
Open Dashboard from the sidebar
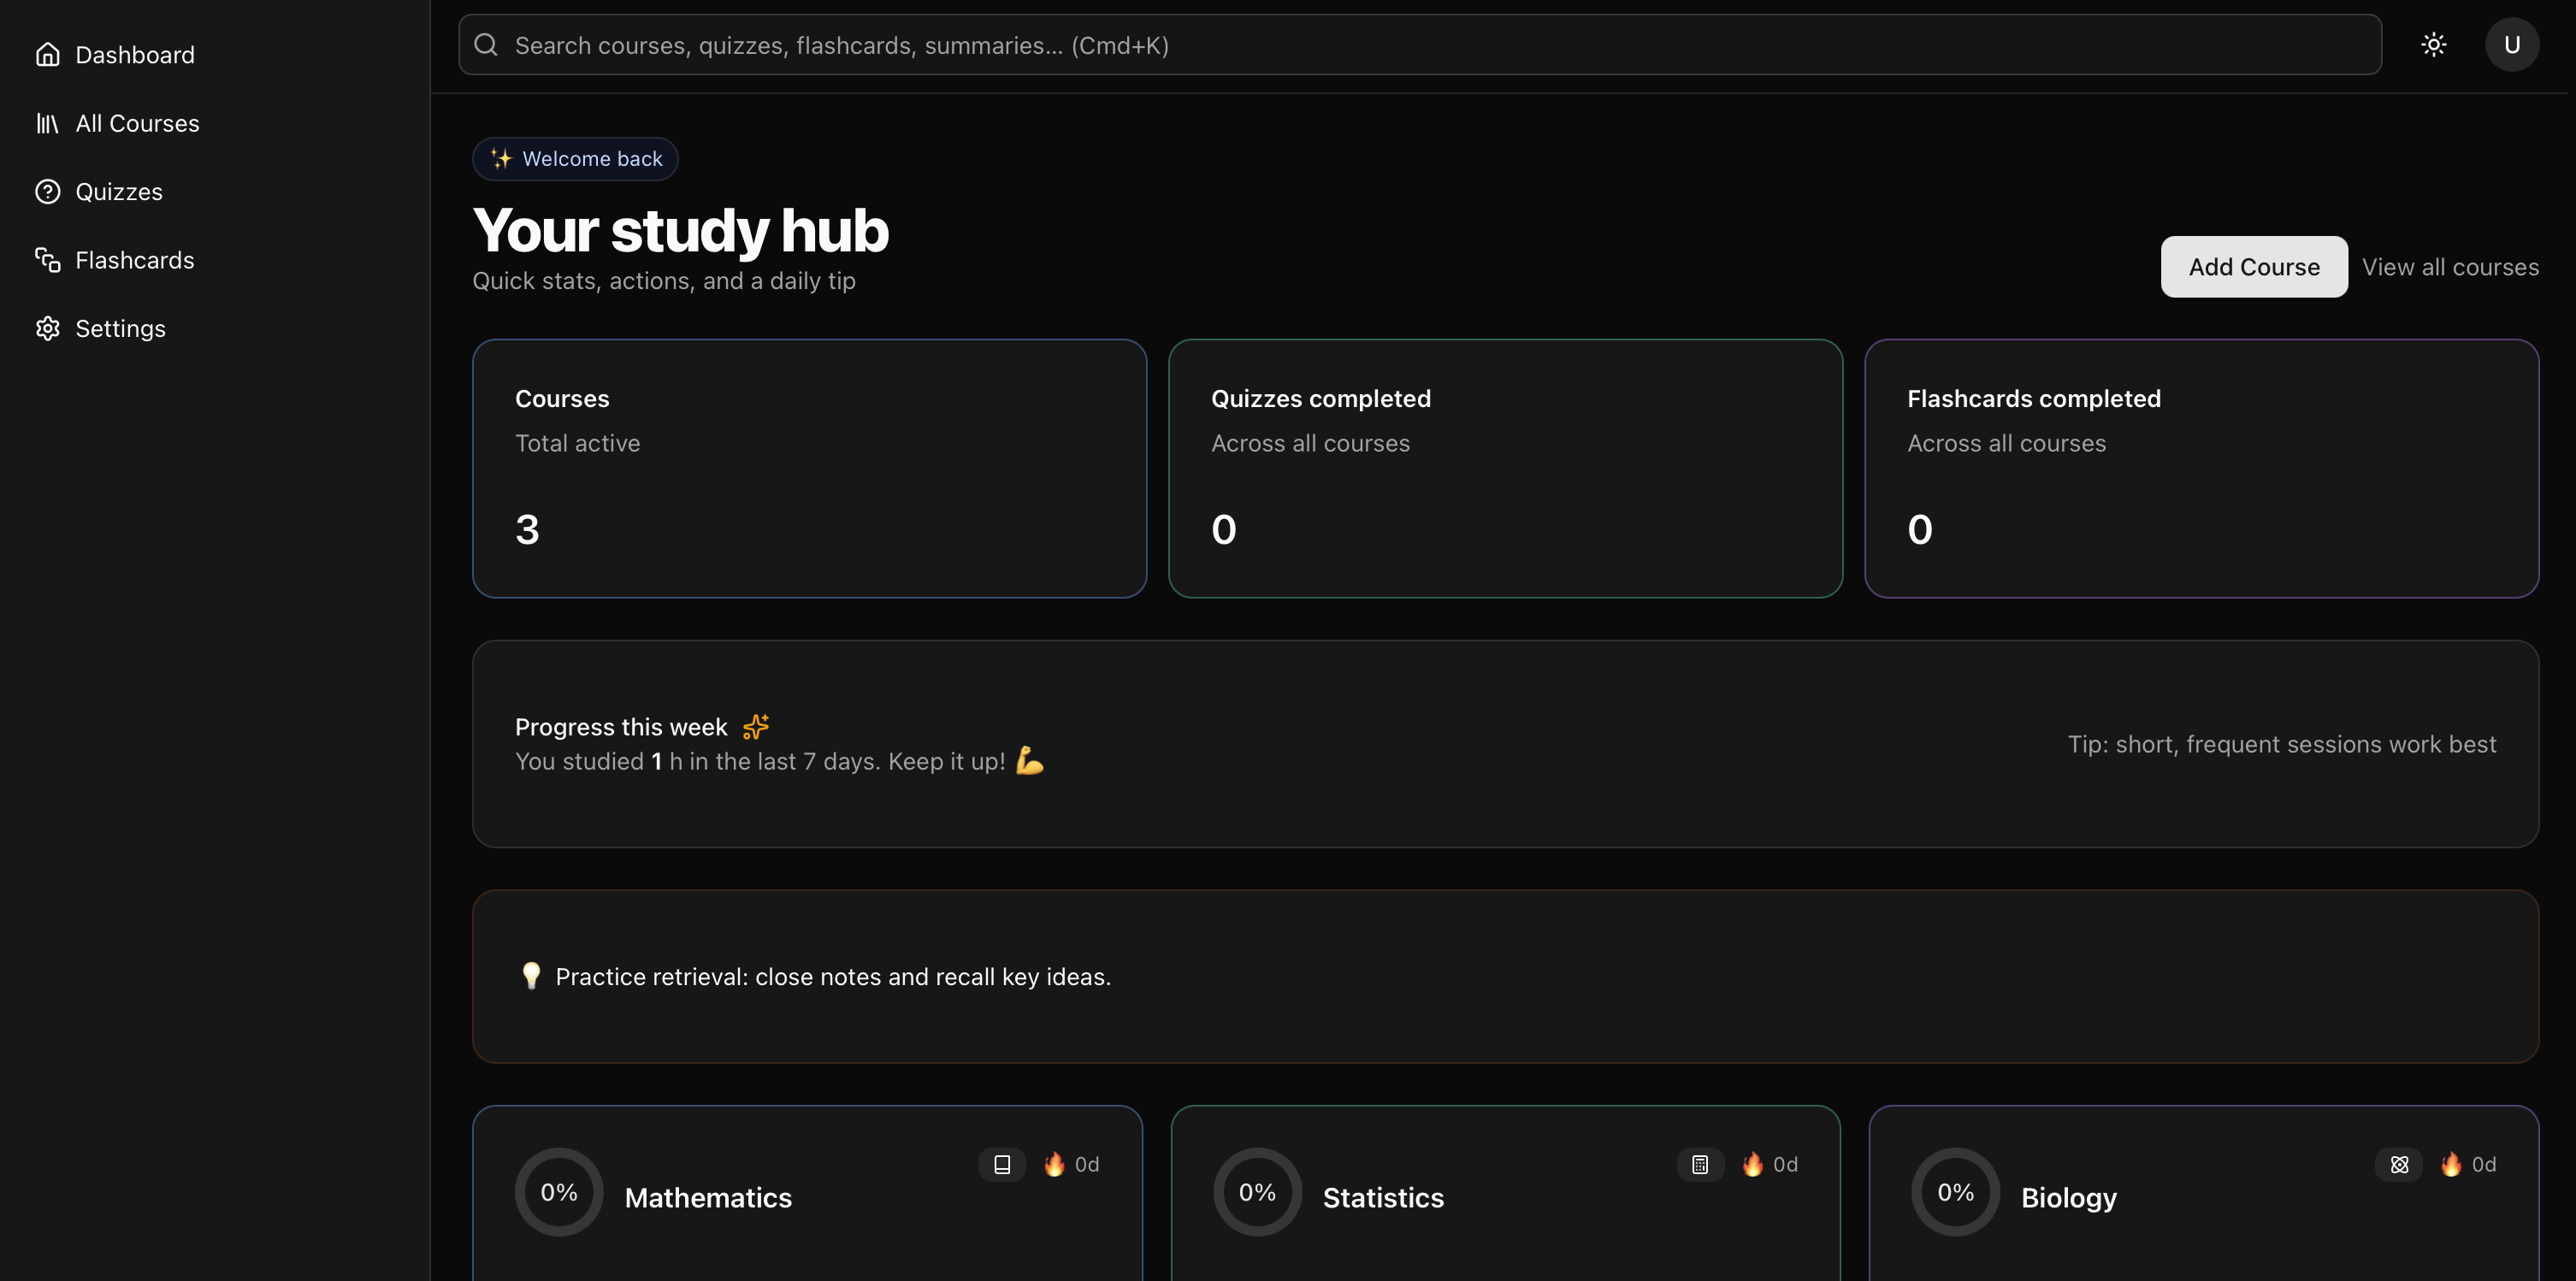click(135, 54)
